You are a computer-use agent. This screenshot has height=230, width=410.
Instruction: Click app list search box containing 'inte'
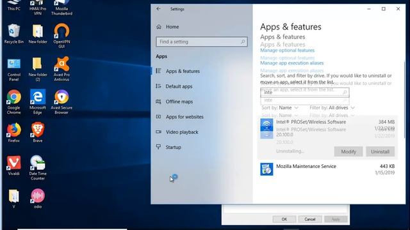[305, 92]
